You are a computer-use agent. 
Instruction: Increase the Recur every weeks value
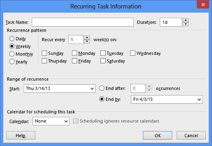tap(87, 37)
